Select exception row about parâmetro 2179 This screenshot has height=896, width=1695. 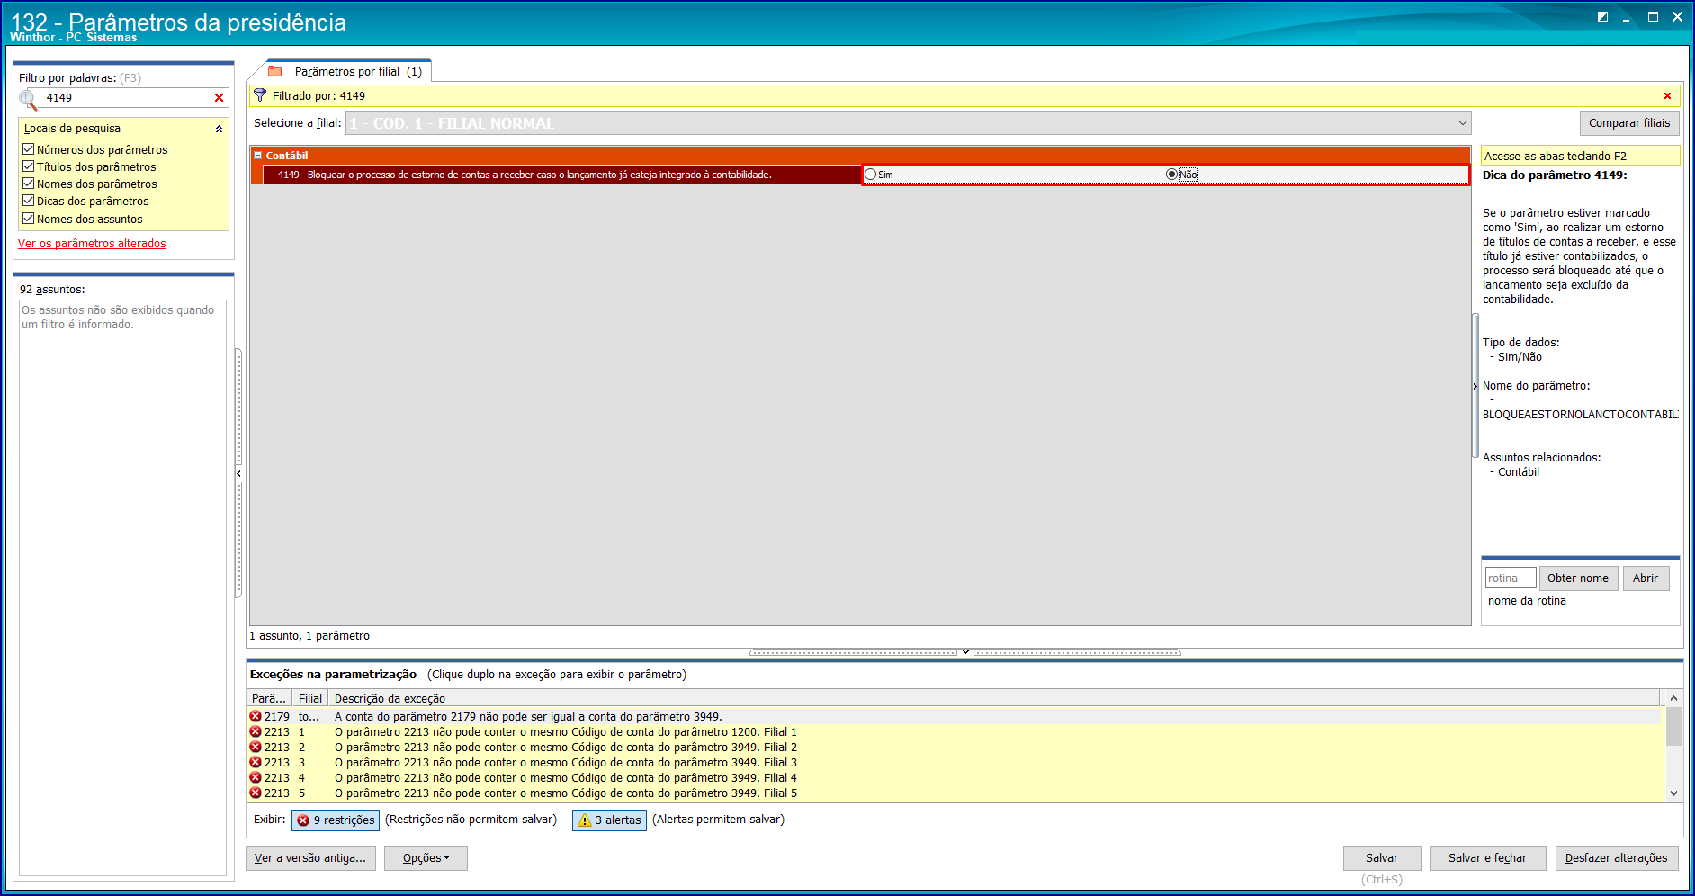pos(955,717)
